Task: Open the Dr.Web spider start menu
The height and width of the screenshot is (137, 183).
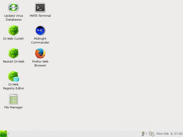Action: pyautogui.click(x=3, y=134)
